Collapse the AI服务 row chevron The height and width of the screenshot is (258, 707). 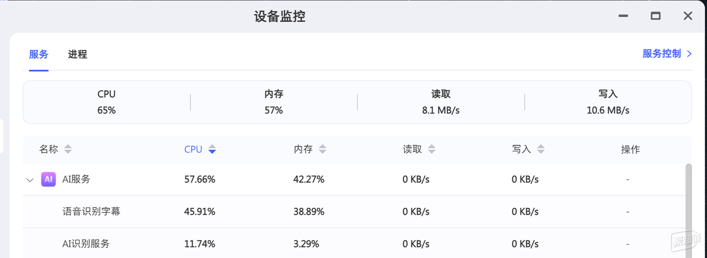(x=30, y=180)
